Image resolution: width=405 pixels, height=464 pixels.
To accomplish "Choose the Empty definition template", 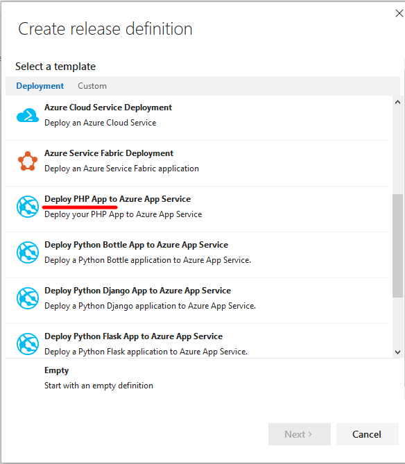I will pos(197,378).
